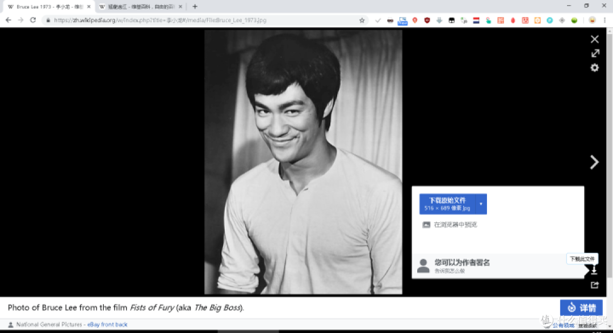Close the media viewer with the X icon

[x=595, y=39]
